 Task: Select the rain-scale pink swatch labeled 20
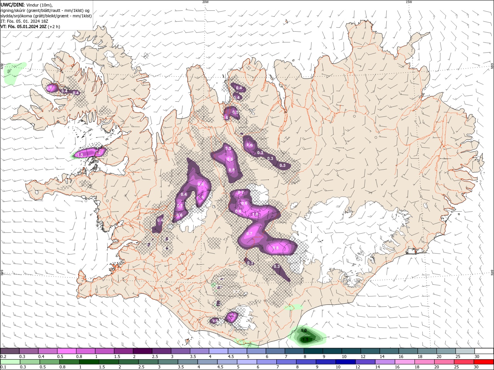(443, 362)
